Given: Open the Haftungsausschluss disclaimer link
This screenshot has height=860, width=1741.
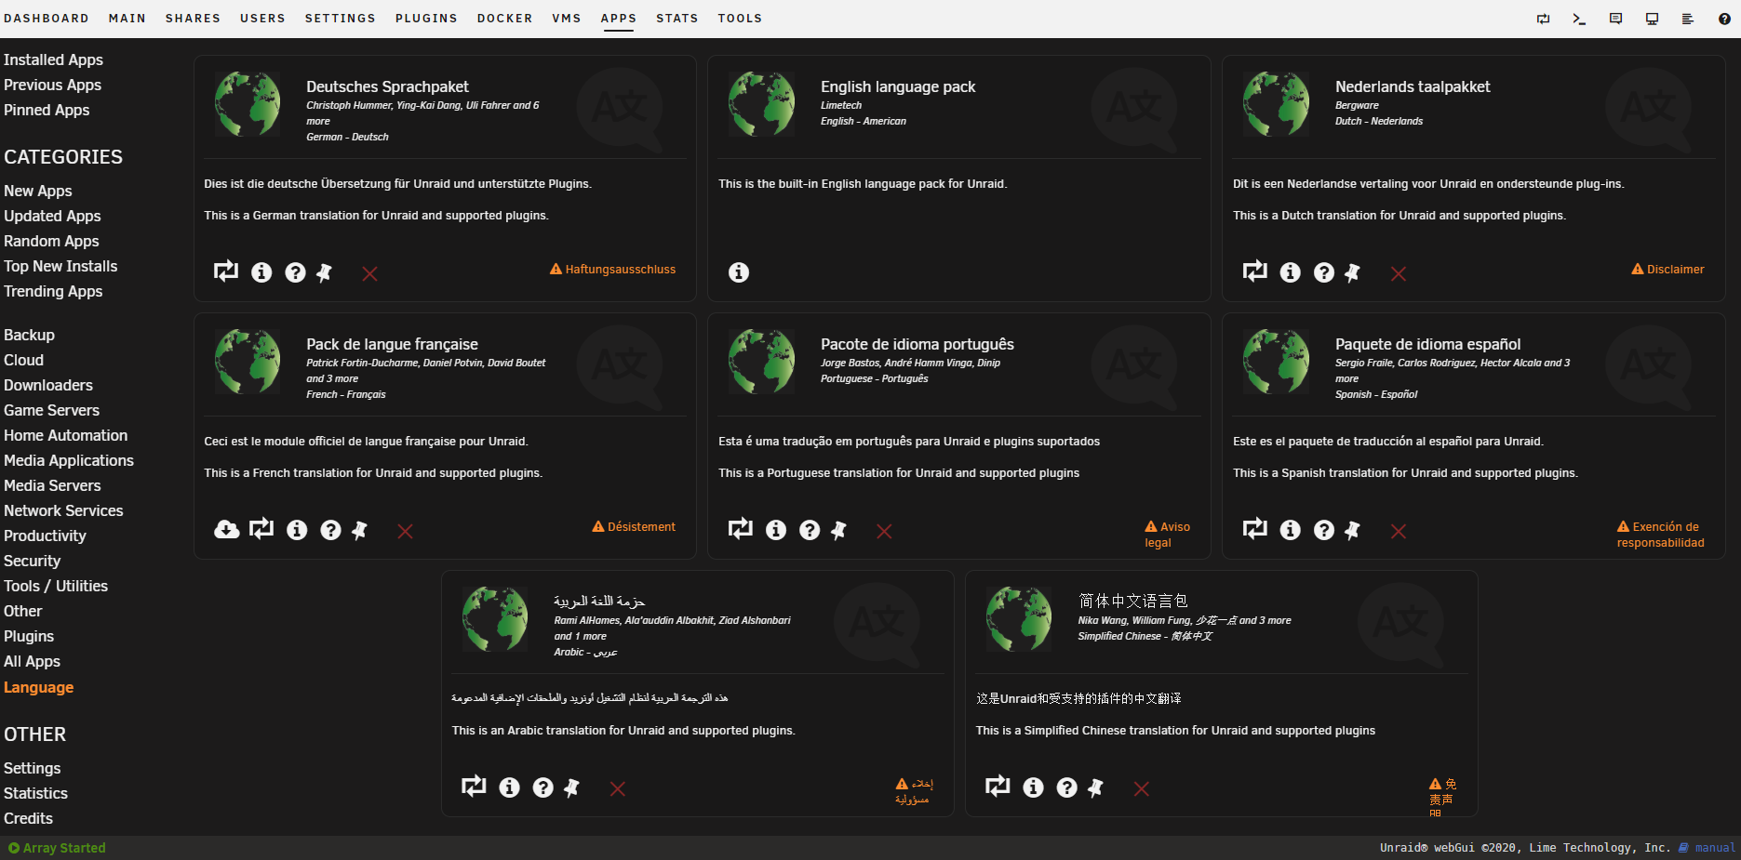Looking at the screenshot, I should 620,270.
